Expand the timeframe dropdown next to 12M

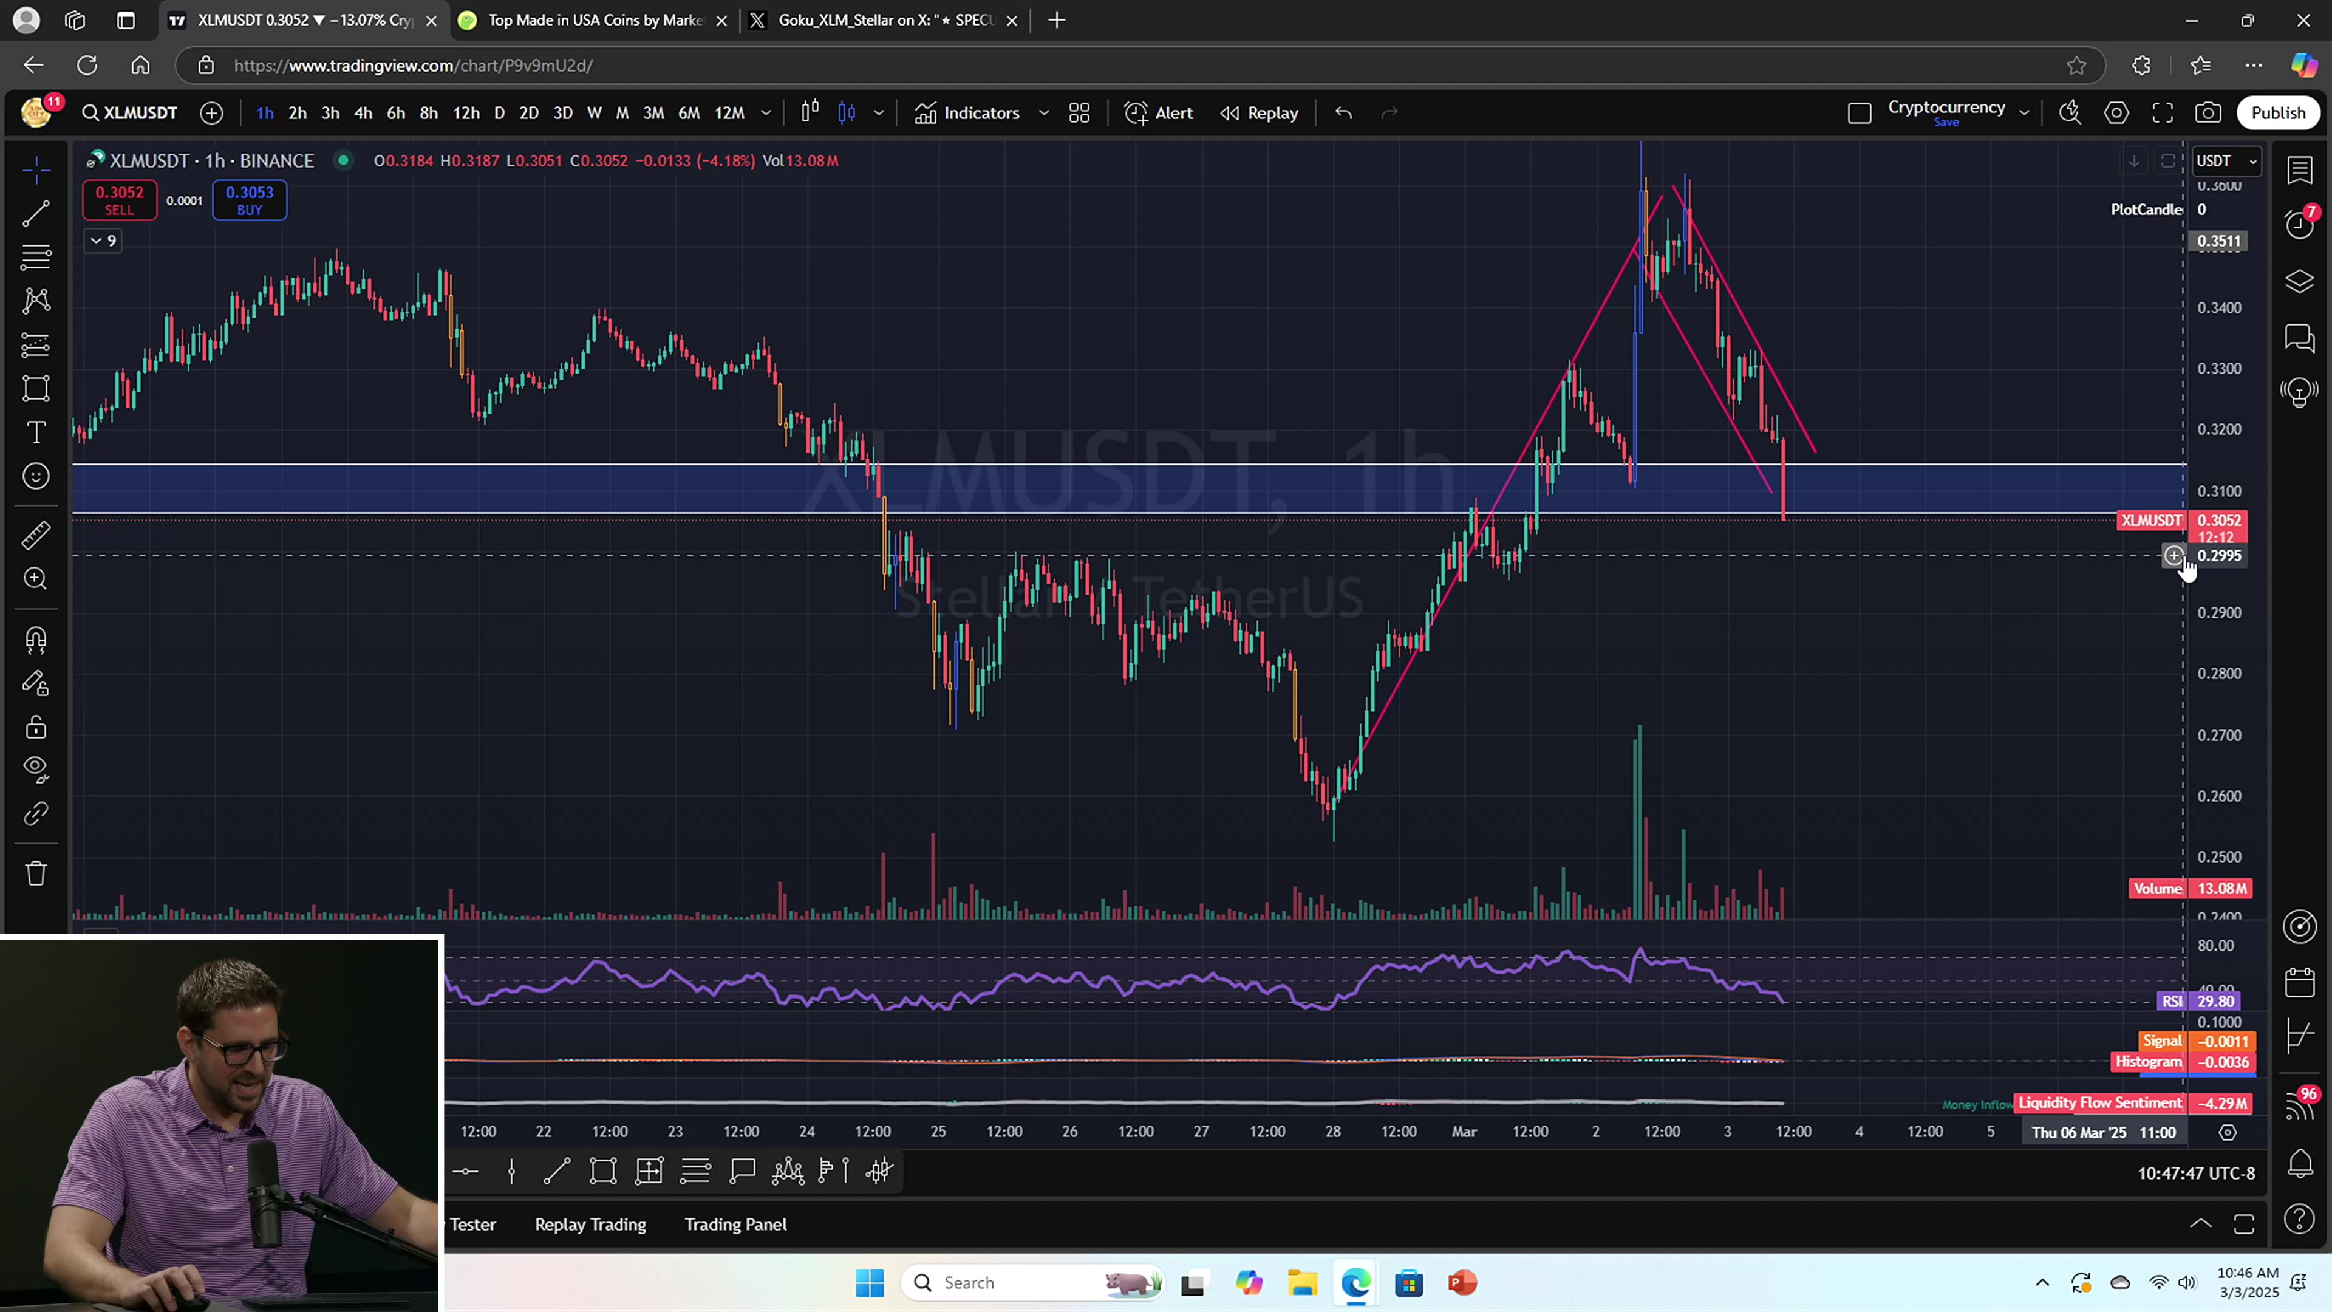point(766,112)
